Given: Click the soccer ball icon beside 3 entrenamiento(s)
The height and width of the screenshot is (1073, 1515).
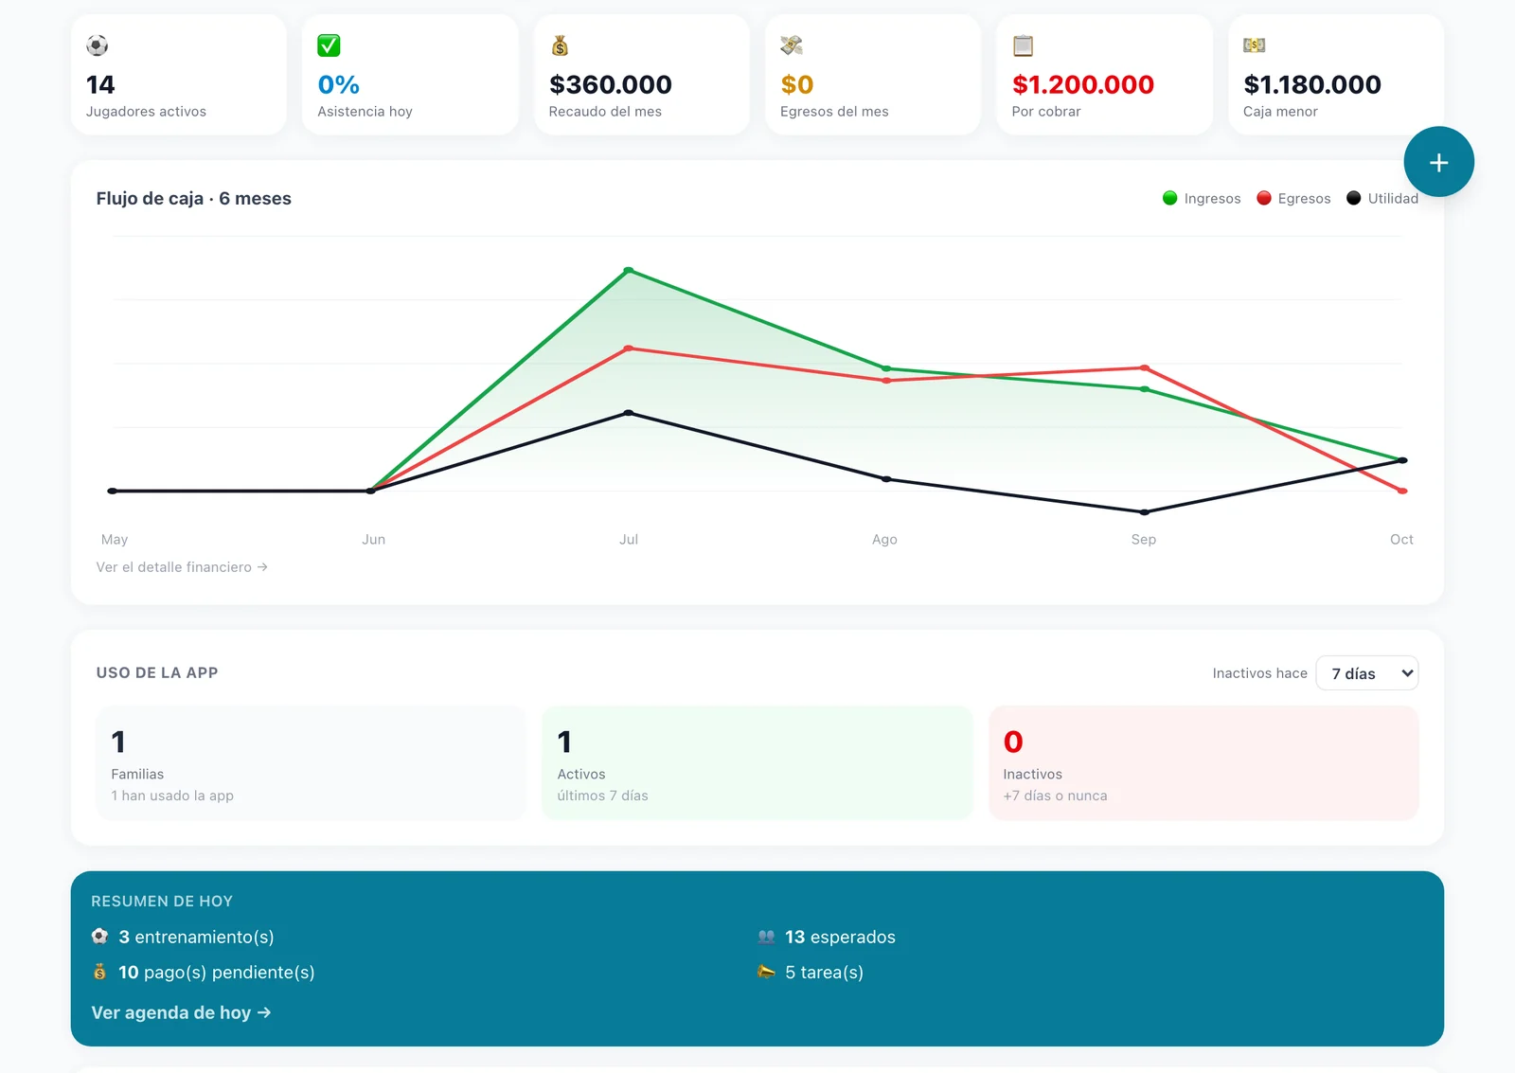Looking at the screenshot, I should point(100,937).
